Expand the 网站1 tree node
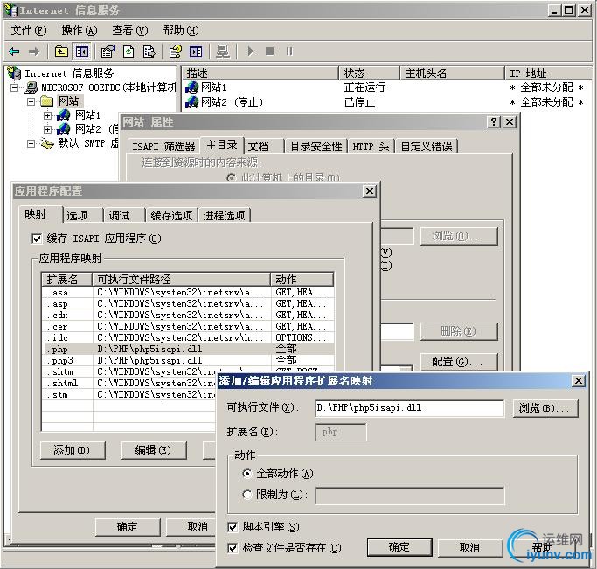This screenshot has height=569, width=597. 47,115
